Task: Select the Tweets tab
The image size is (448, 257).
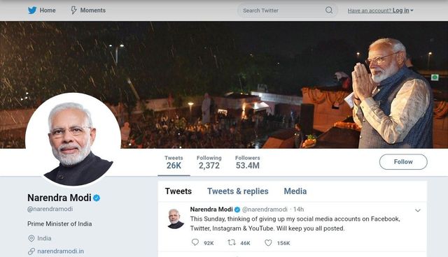Action: pos(178,191)
